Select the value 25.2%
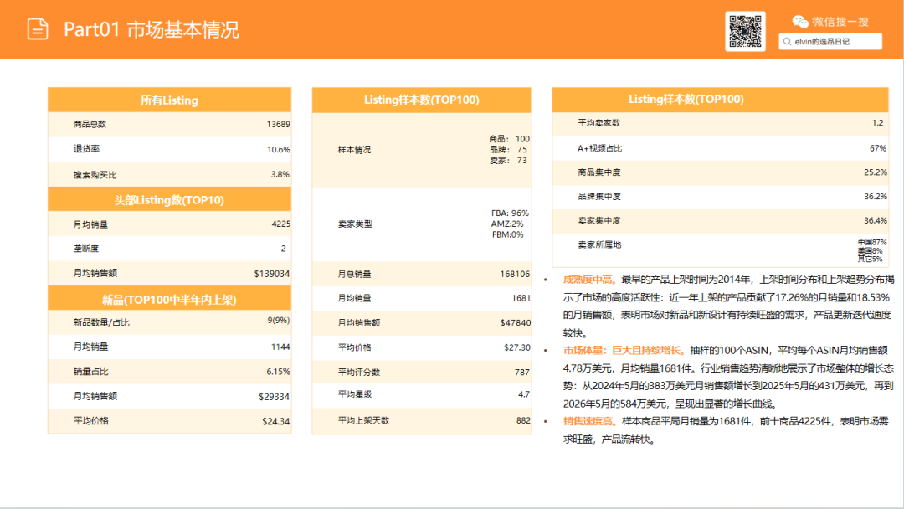The width and height of the screenshot is (904, 509). pyautogui.click(x=876, y=172)
